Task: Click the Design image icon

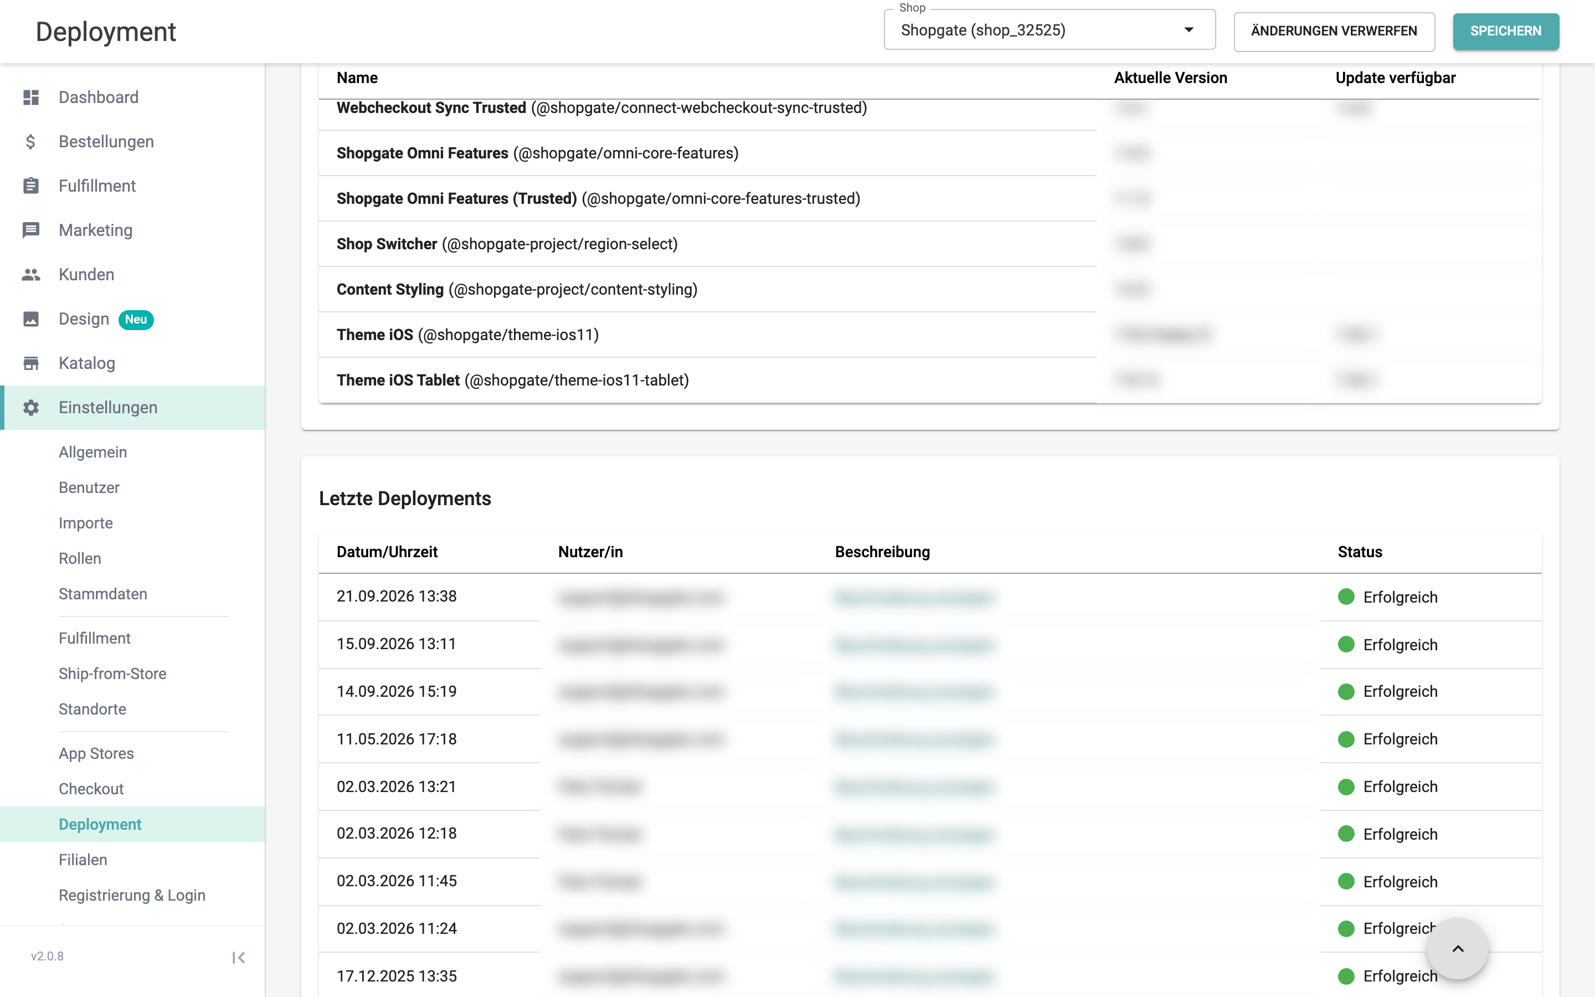Action: (31, 319)
